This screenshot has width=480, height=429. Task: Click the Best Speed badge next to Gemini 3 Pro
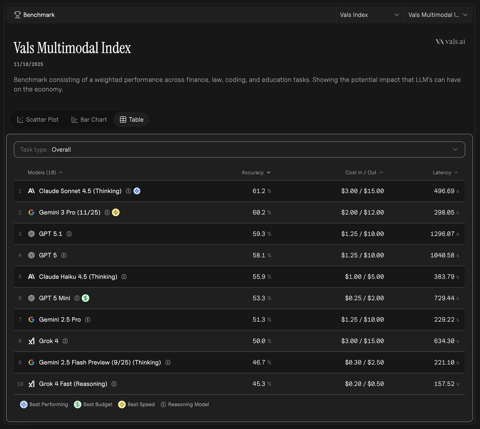[116, 212]
